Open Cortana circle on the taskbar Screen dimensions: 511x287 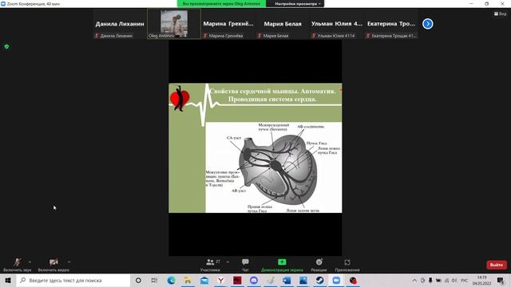click(x=138, y=280)
